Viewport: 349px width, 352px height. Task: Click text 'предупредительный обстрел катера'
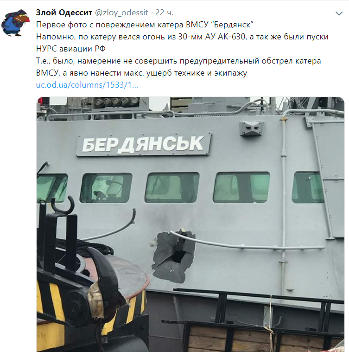click(250, 61)
